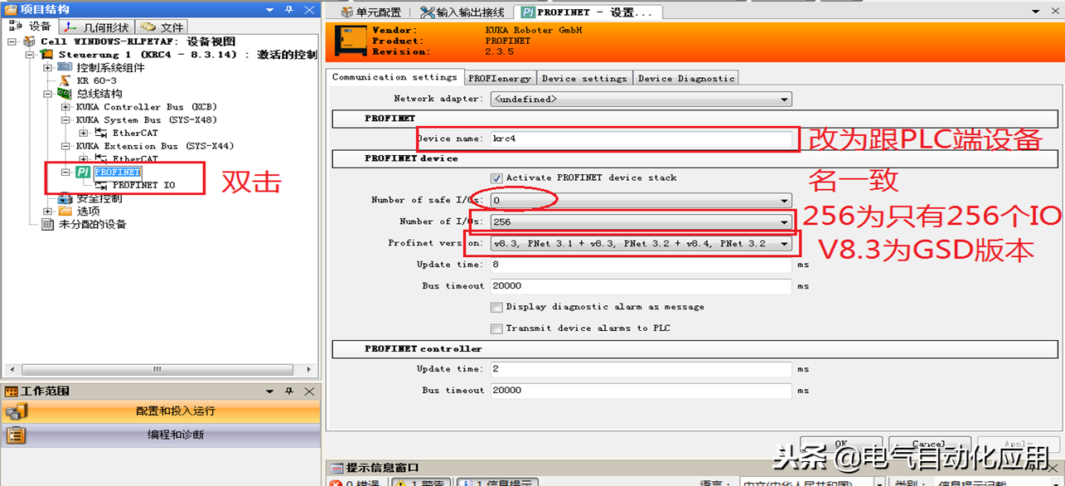Pin the project structure panel
Screen dimensions: 1065x486
coord(288,10)
